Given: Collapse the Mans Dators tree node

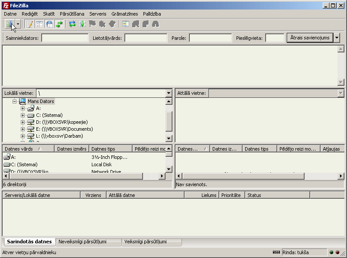Looking at the screenshot, I should click(x=15, y=101).
